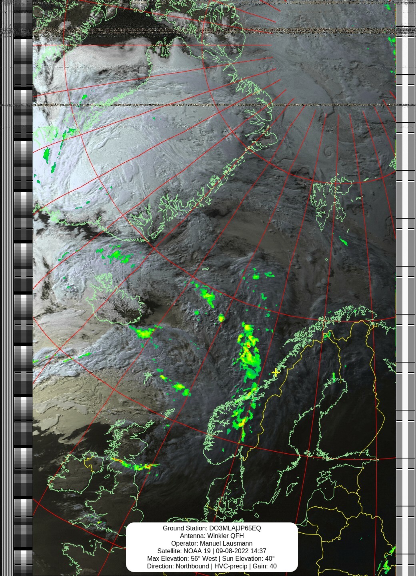This screenshot has height=576, width=416.
Task: Click the 'Operator: Manuel Lausmann' text line
Action: click(212, 543)
